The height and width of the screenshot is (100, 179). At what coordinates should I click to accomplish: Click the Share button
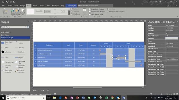[x=169, y=6]
